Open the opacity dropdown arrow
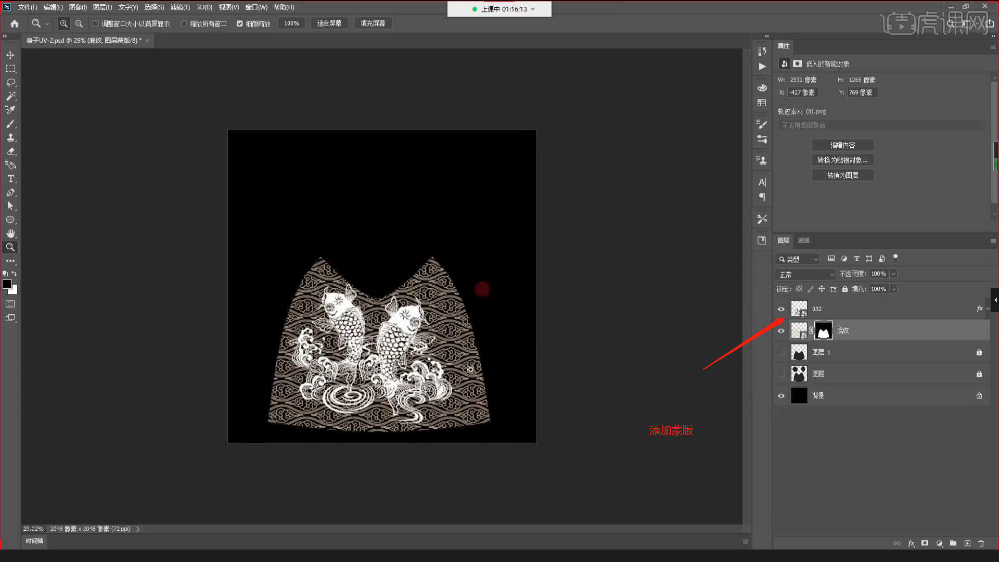 click(893, 274)
